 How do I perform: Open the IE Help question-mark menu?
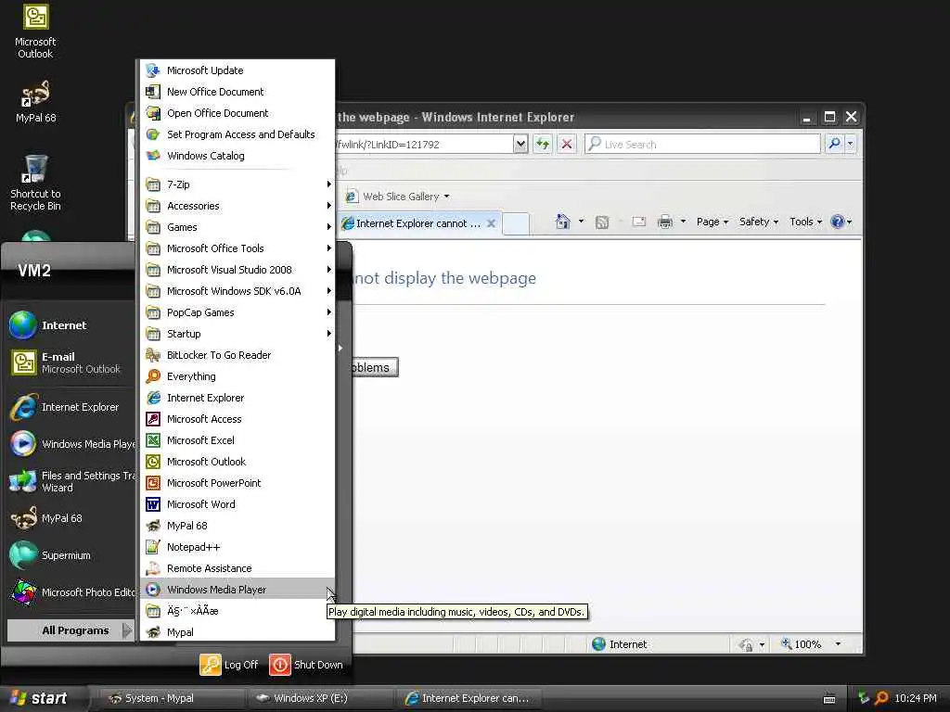pos(841,222)
